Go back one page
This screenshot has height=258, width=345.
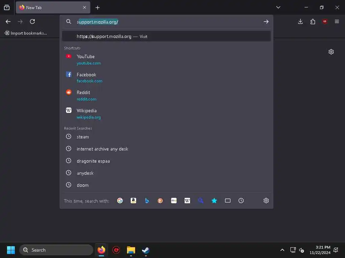pyautogui.click(x=8, y=21)
